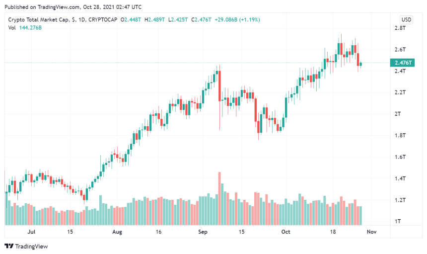Click the +29.086B (+1.19%) change value

(237, 19)
